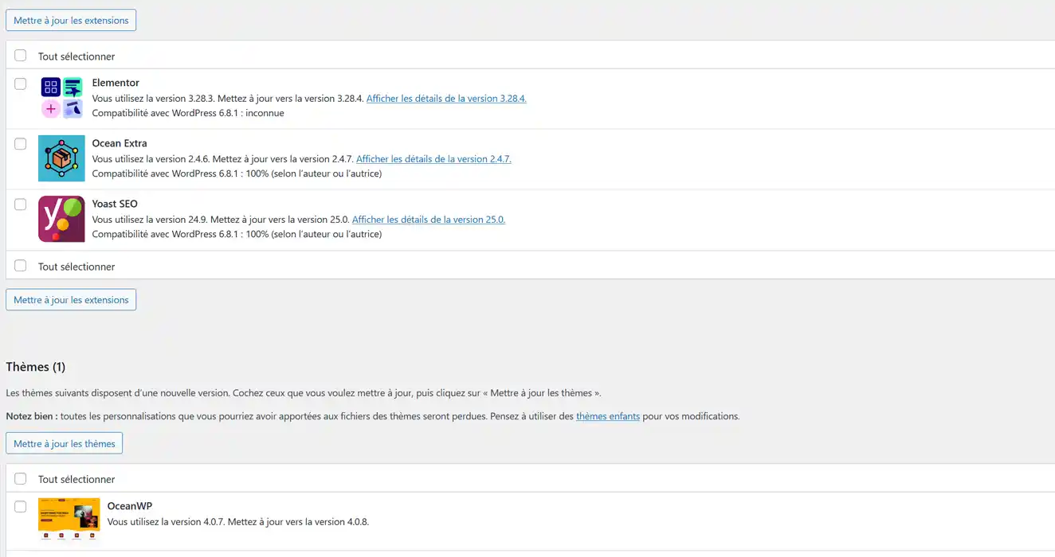Click the 'Notez bien' warning text

[372, 416]
